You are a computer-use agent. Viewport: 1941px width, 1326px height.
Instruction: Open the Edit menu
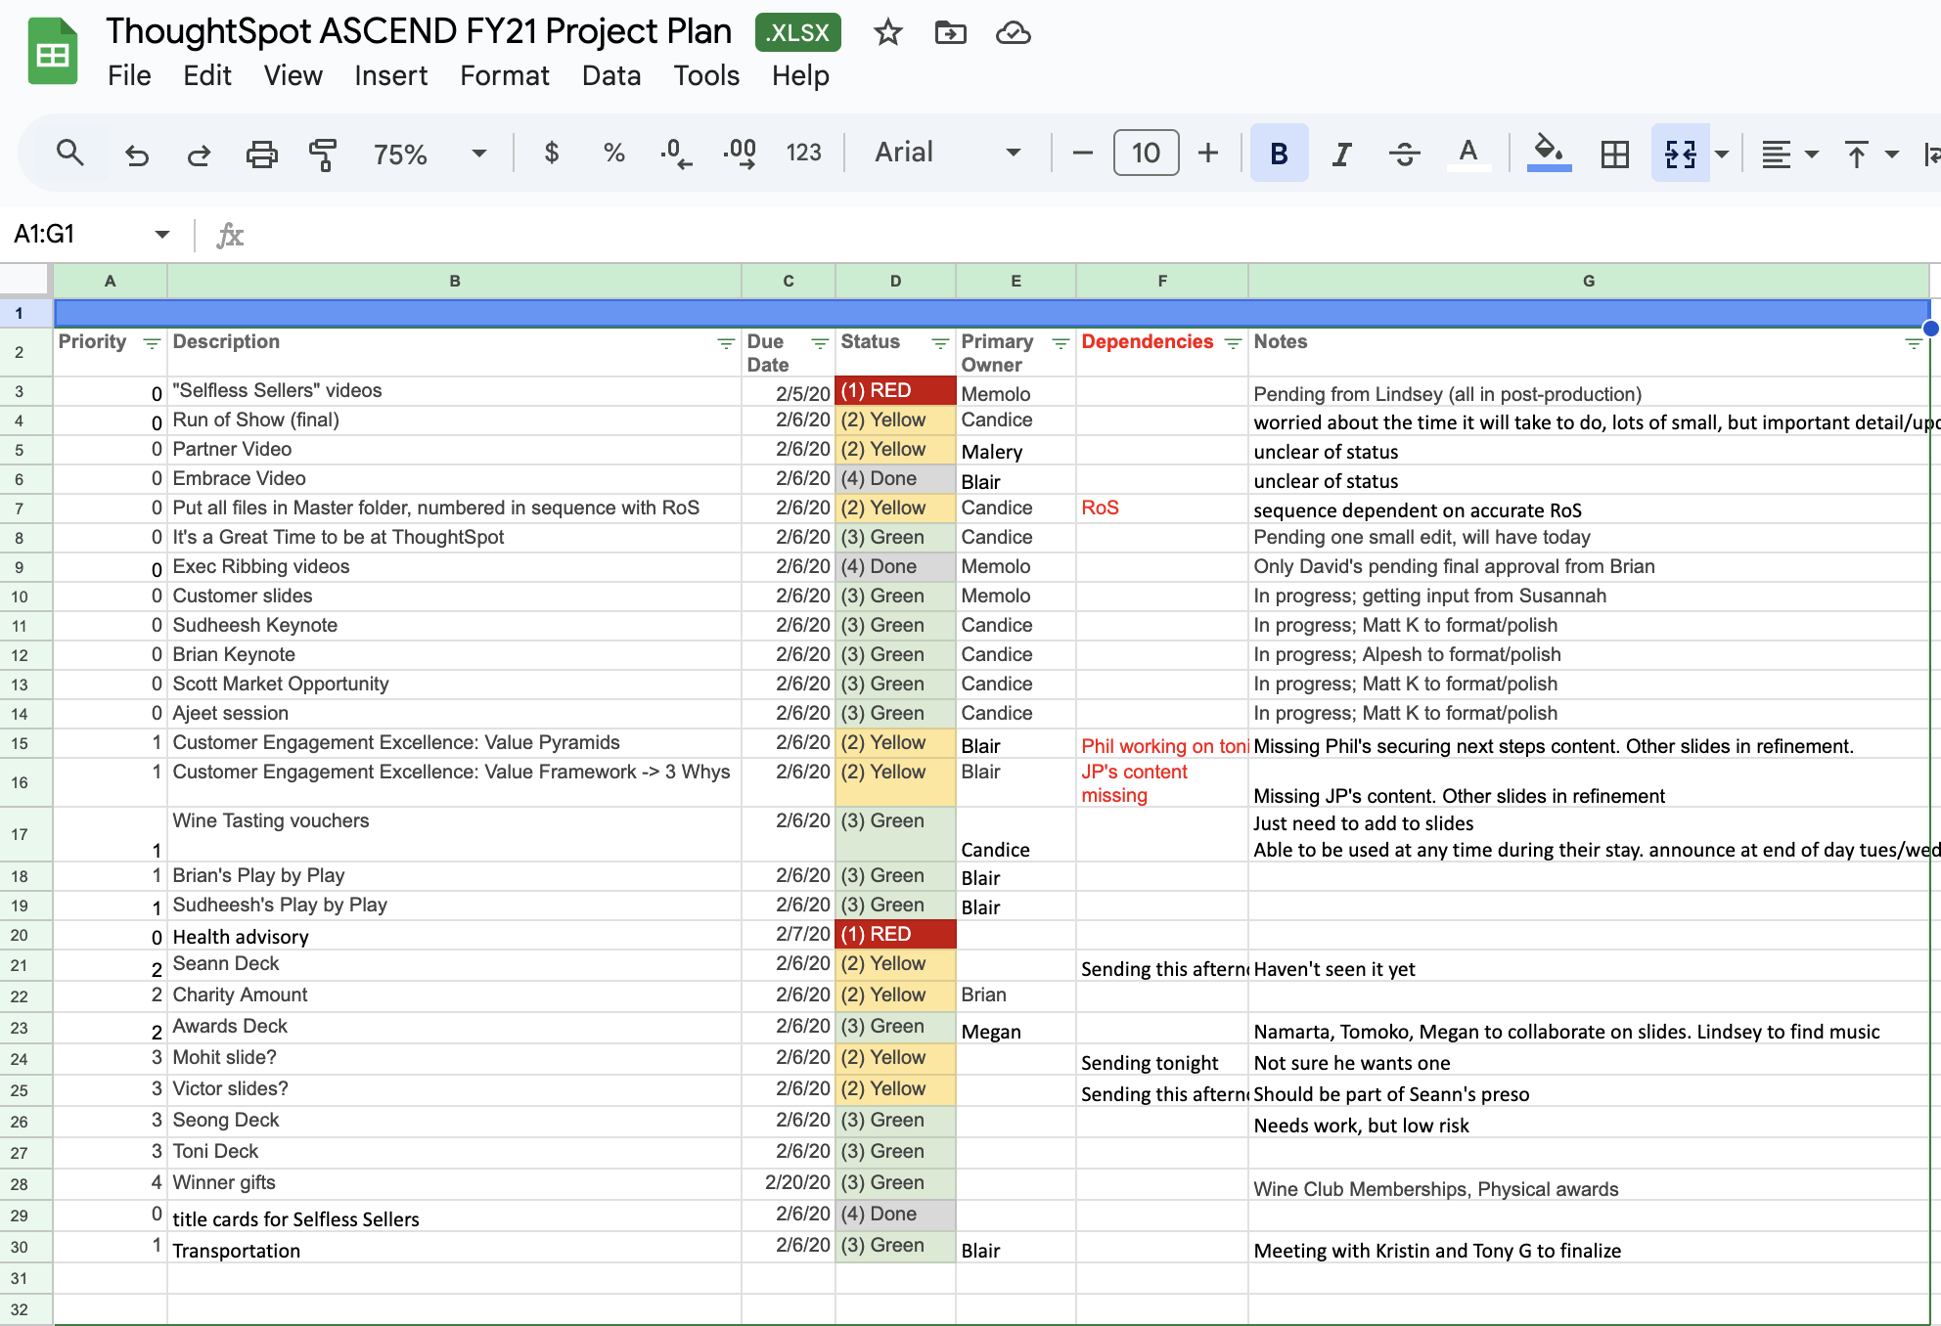(x=207, y=75)
